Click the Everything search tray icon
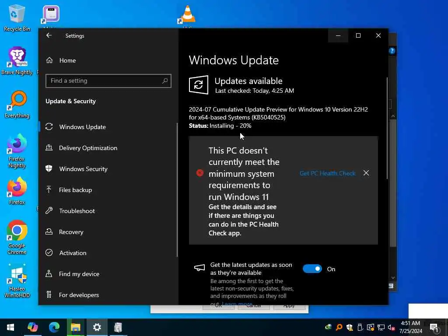 (x=339, y=327)
